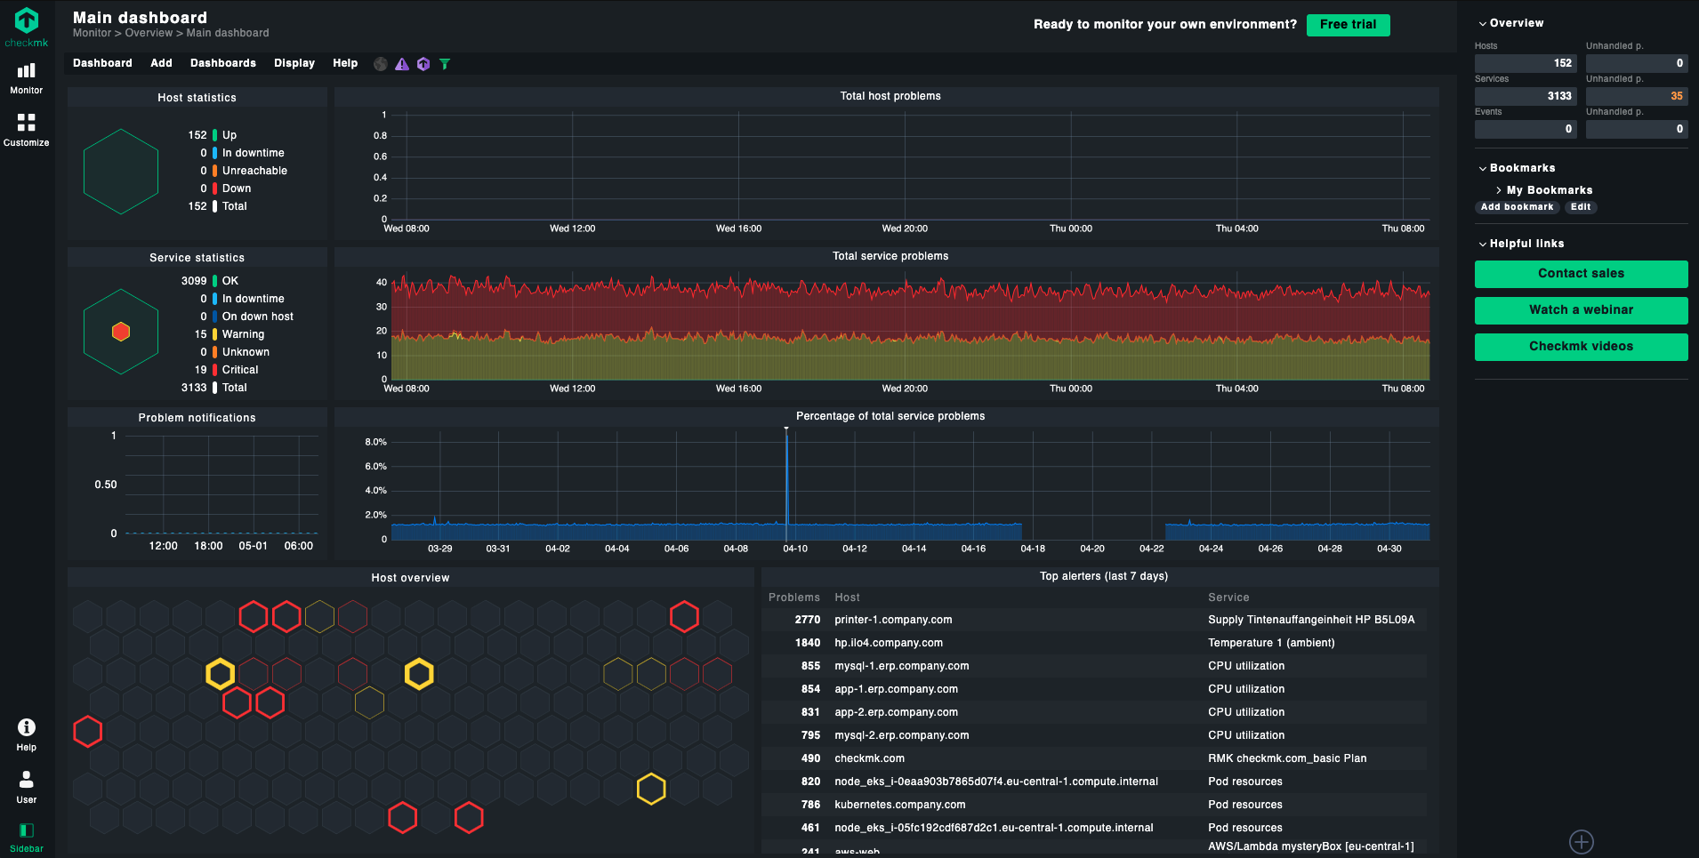
Task: Click the plus circle to add sidebar element
Action: pos(1582,842)
